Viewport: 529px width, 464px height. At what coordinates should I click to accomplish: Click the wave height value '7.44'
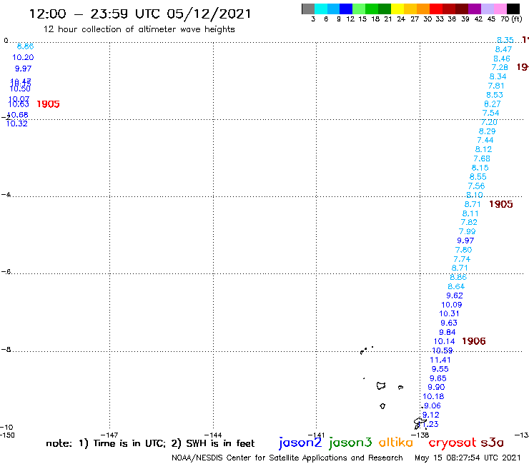(485, 140)
